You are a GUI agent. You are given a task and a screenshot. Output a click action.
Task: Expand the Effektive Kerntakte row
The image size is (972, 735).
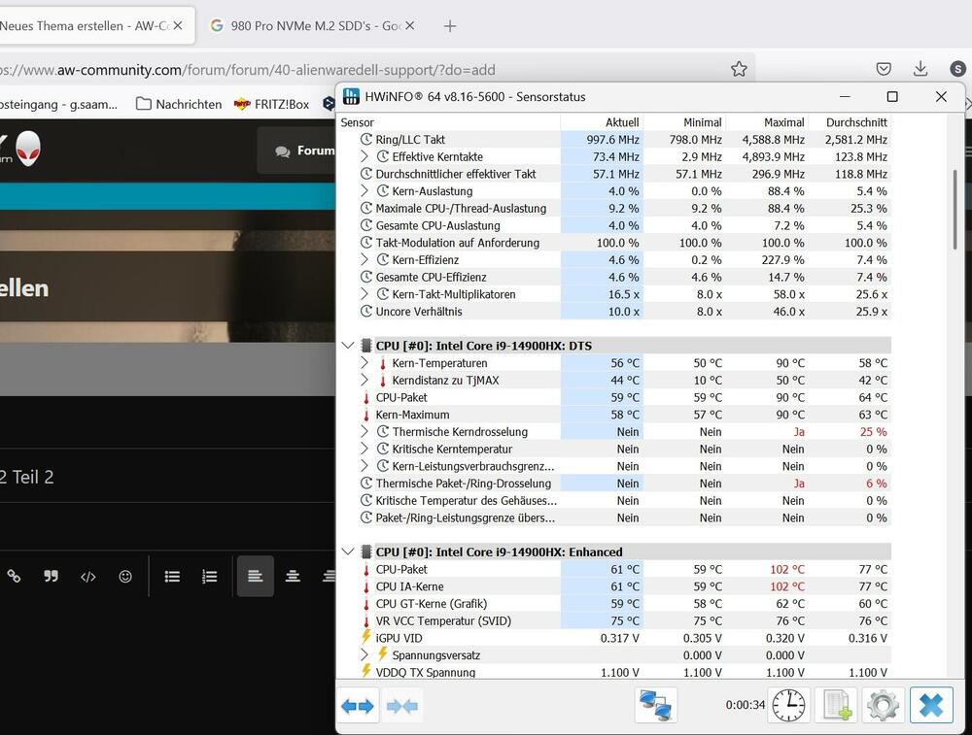coord(364,156)
